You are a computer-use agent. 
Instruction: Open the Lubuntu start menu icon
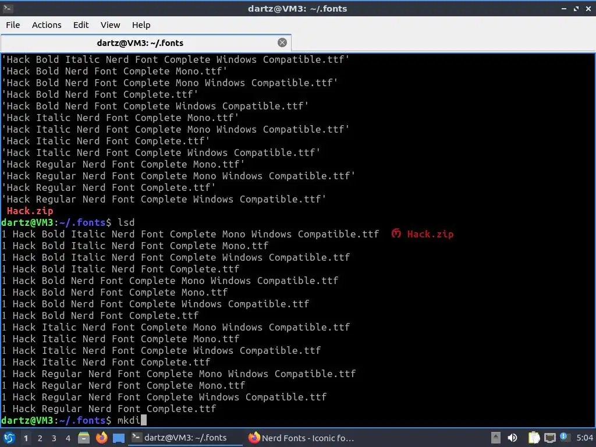pyautogui.click(x=9, y=438)
